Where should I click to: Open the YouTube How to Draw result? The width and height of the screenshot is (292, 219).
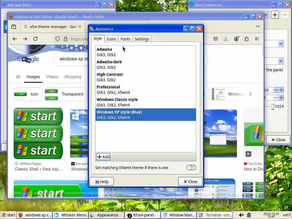point(254,169)
